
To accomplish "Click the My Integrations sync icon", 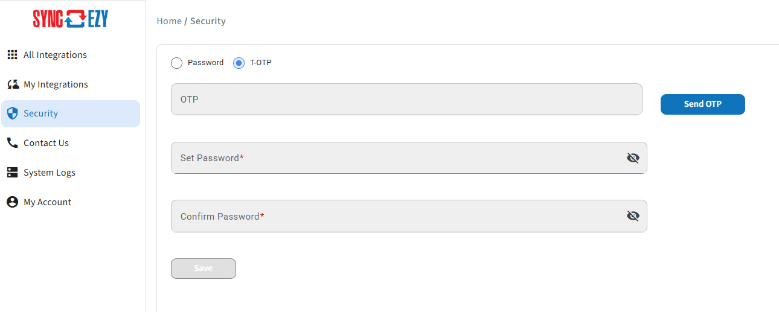I will [x=13, y=84].
